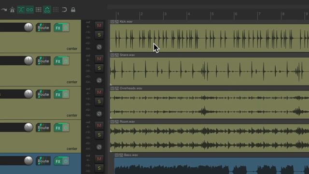
Task: Invert phase on the Overheads track
Action: [x=99, y=114]
